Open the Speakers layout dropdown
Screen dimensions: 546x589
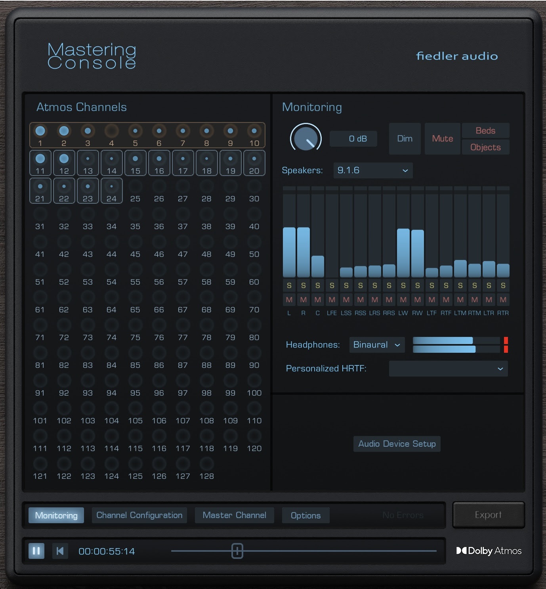[372, 170]
